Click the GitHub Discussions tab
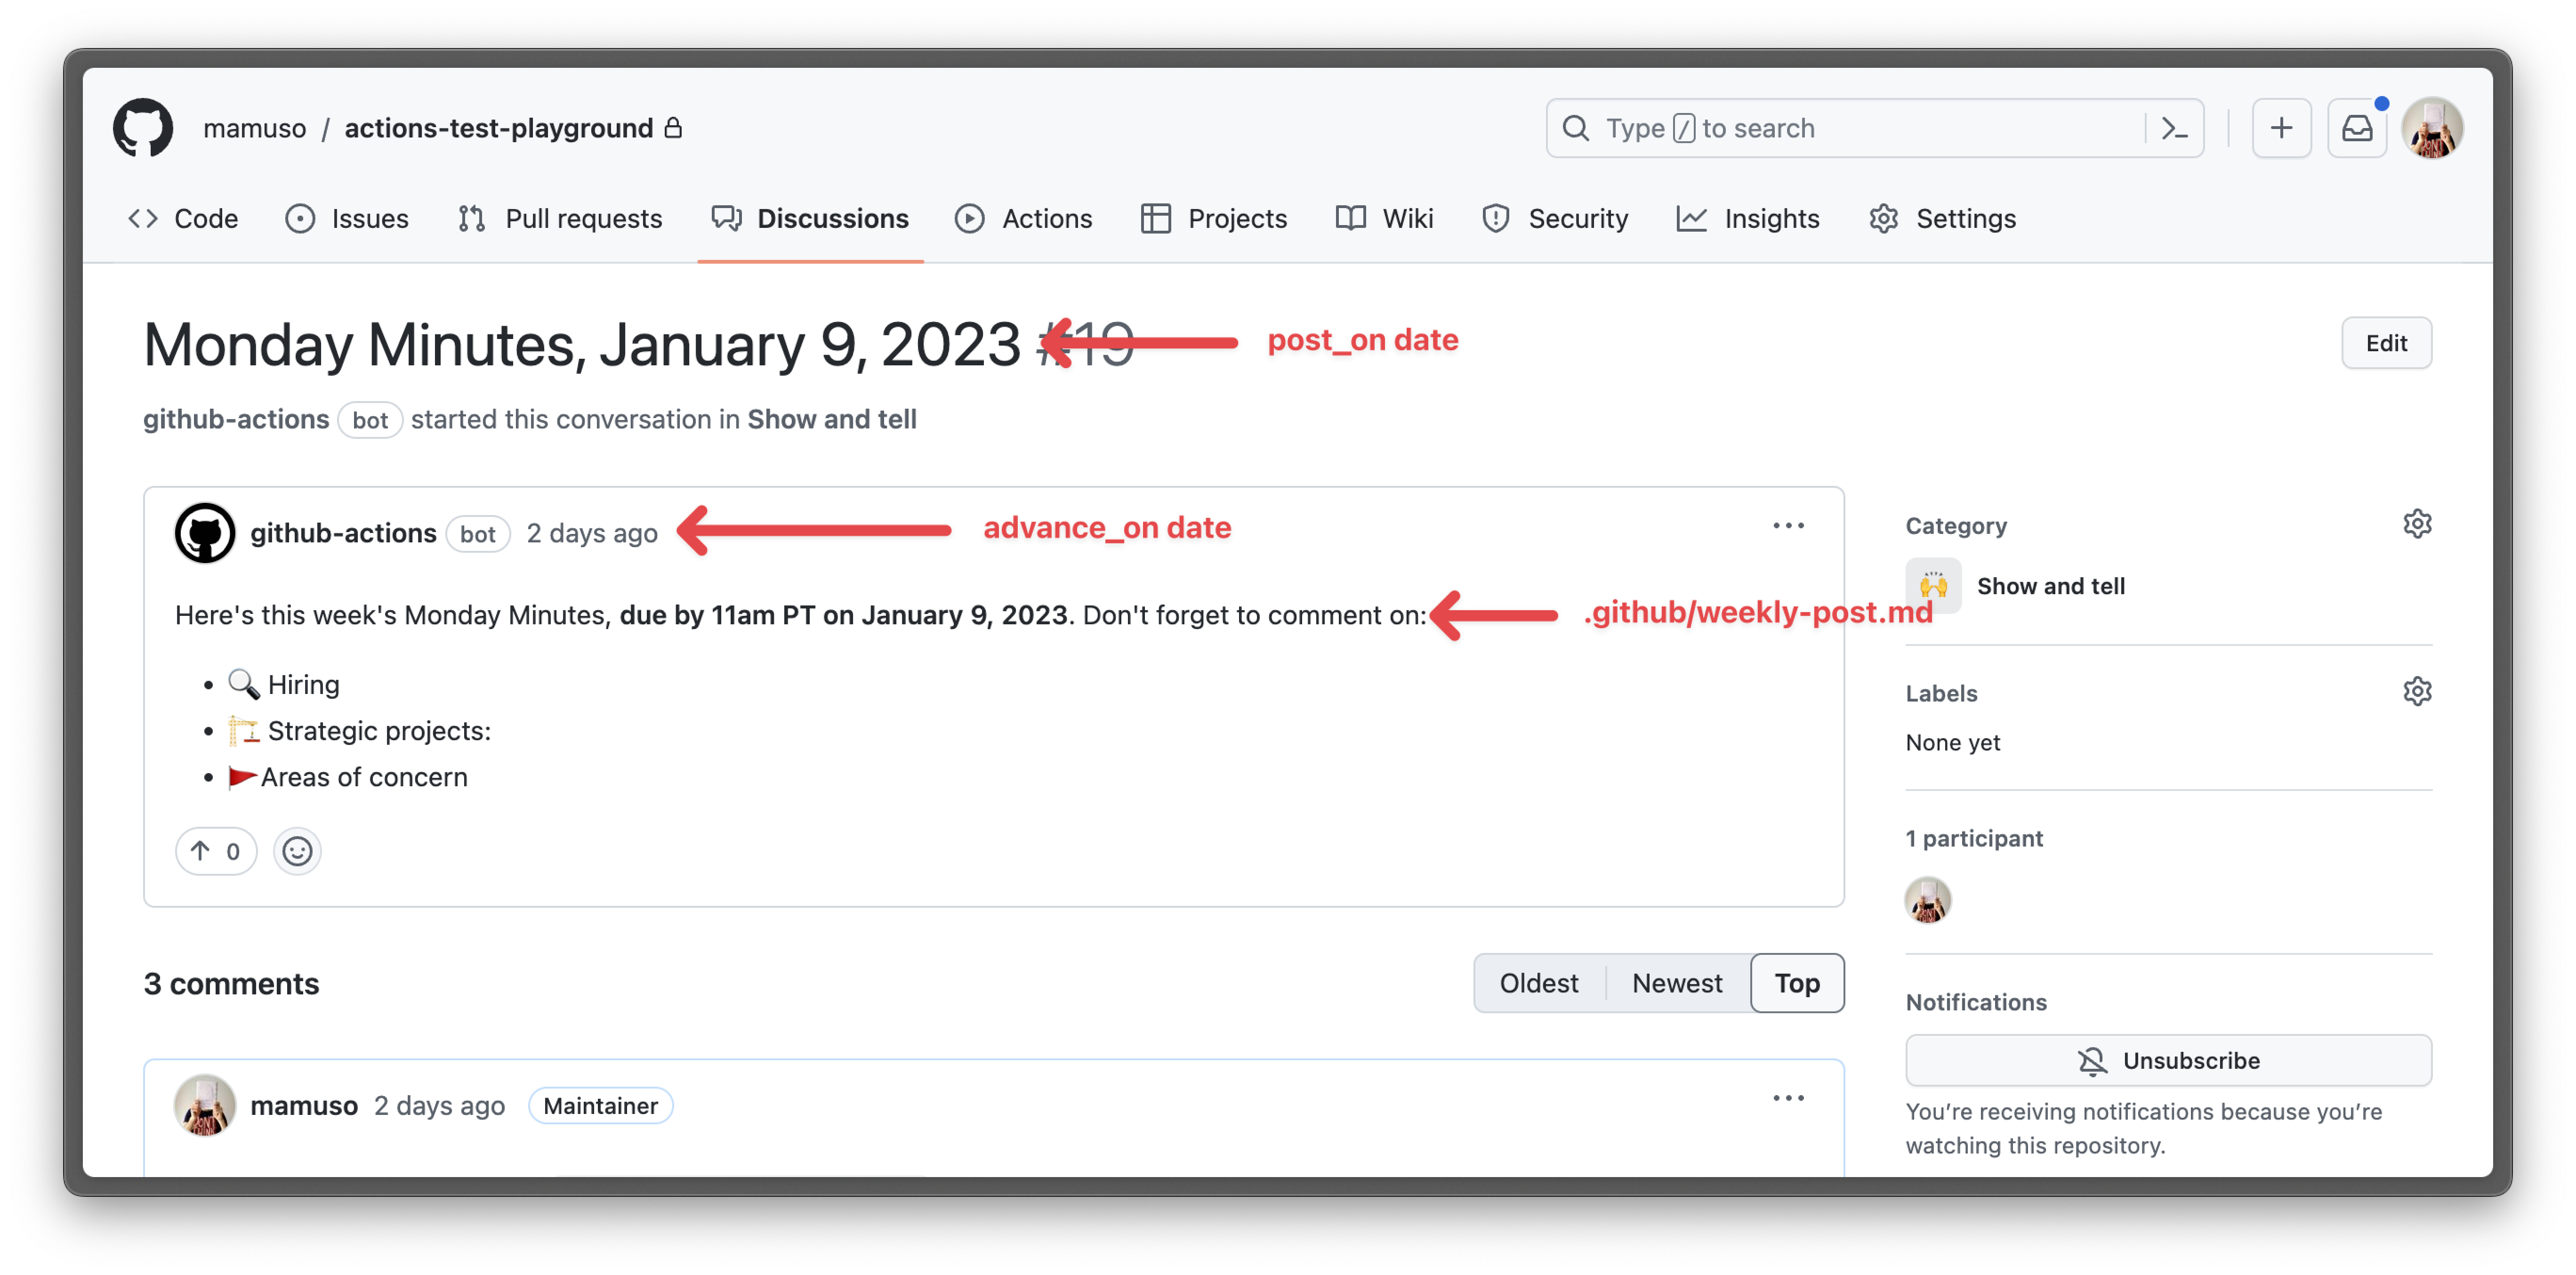 click(x=829, y=218)
